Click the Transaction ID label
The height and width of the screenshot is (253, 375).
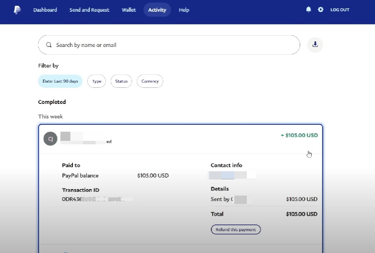(80, 190)
